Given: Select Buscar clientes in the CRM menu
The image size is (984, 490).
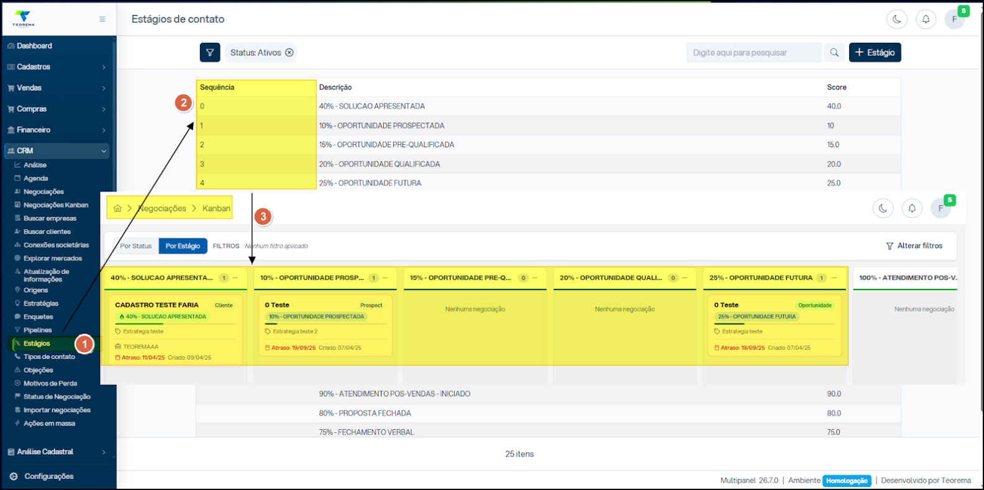Looking at the screenshot, I should coord(47,232).
